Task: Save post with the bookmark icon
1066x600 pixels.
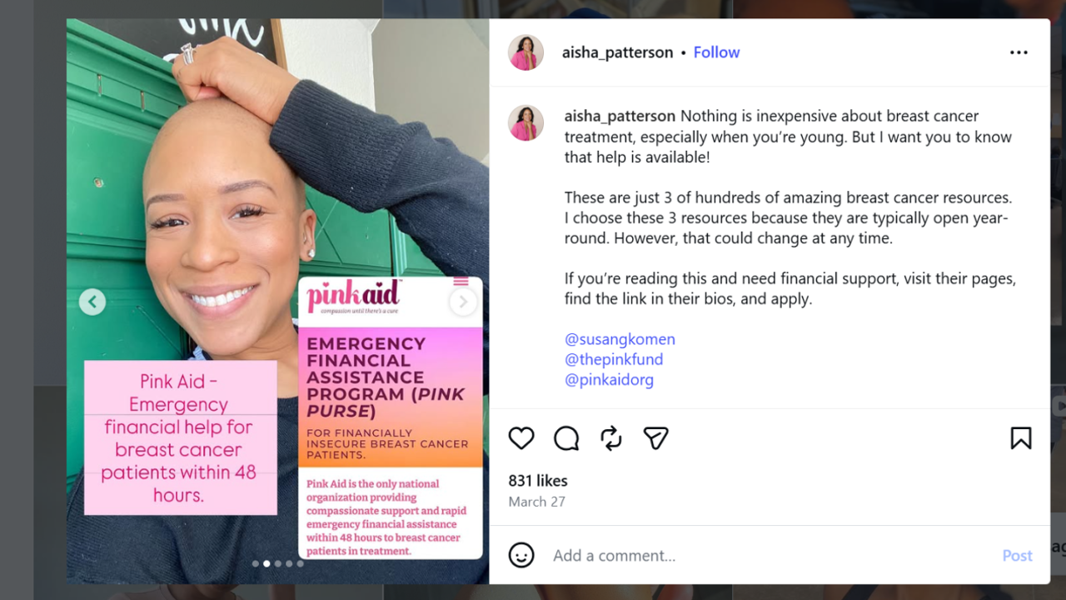Action: (1021, 438)
